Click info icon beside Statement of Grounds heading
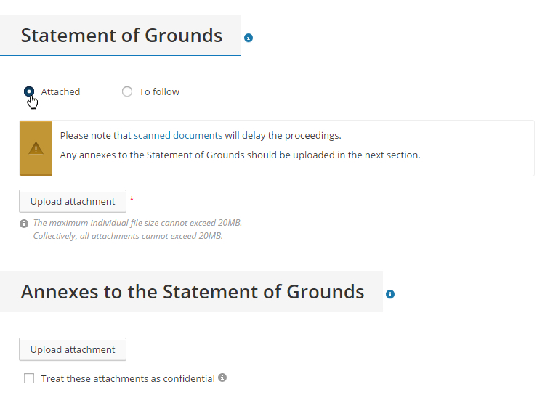545x403 pixels. pos(249,38)
